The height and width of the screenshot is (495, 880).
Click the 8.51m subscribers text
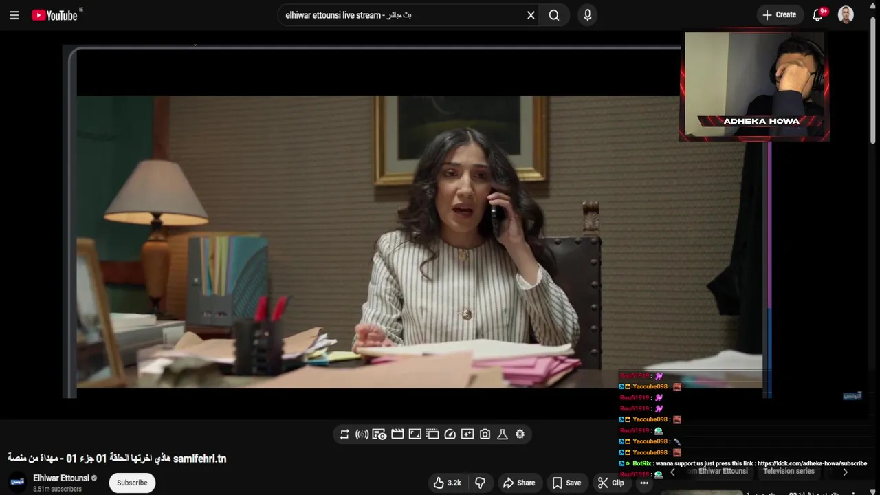click(x=57, y=489)
